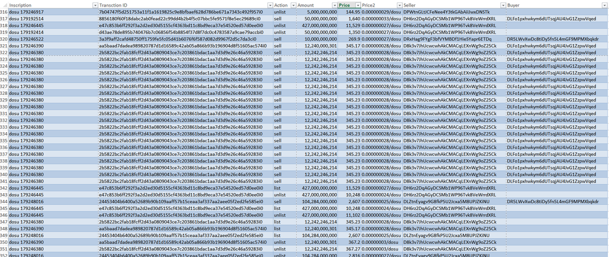Select the transaction ID cell starting 7b04747f5d25
The height and width of the screenshot is (257, 609).
tap(185, 11)
